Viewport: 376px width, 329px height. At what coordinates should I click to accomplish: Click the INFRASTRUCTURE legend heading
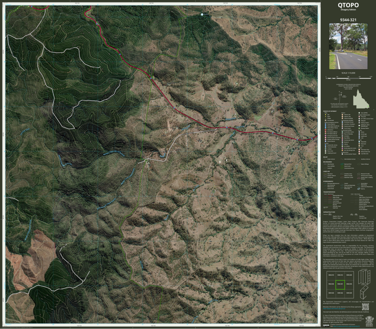329,212
